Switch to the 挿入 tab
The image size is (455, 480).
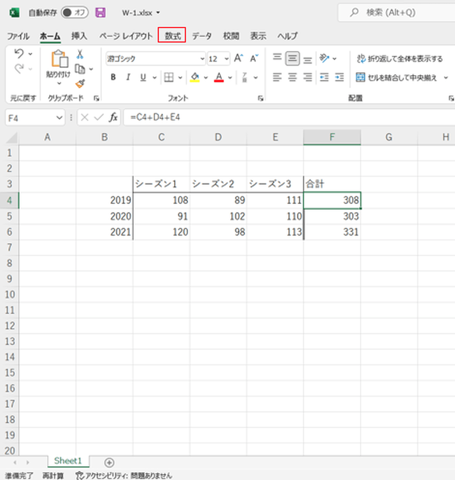coord(79,36)
